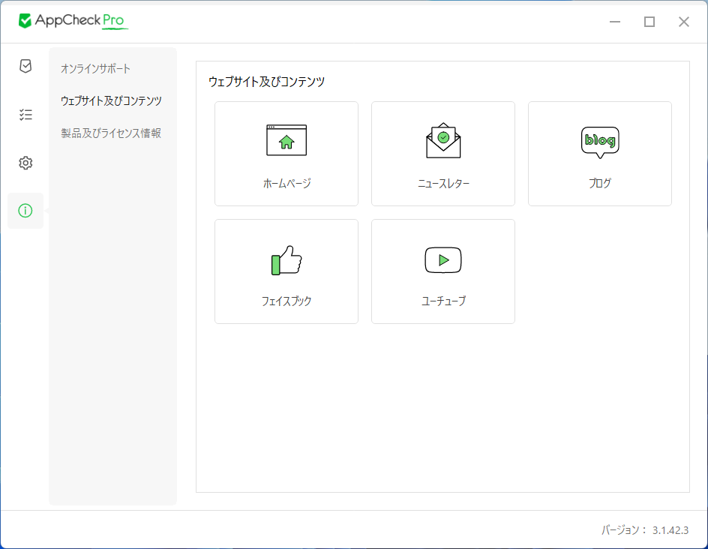The height and width of the screenshot is (549, 708).
Task: Click the blog speech bubble icon
Action: [x=600, y=141]
